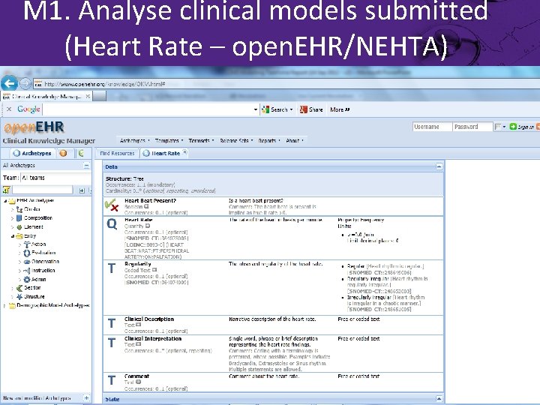Select the Section tree item
This screenshot has width=540, height=405.
click(32, 287)
